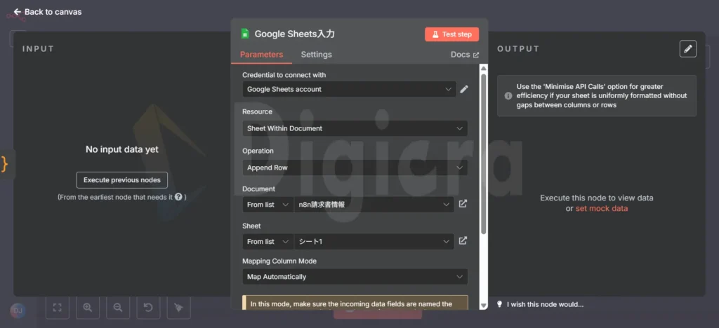Click the No input data yet text

point(122,149)
